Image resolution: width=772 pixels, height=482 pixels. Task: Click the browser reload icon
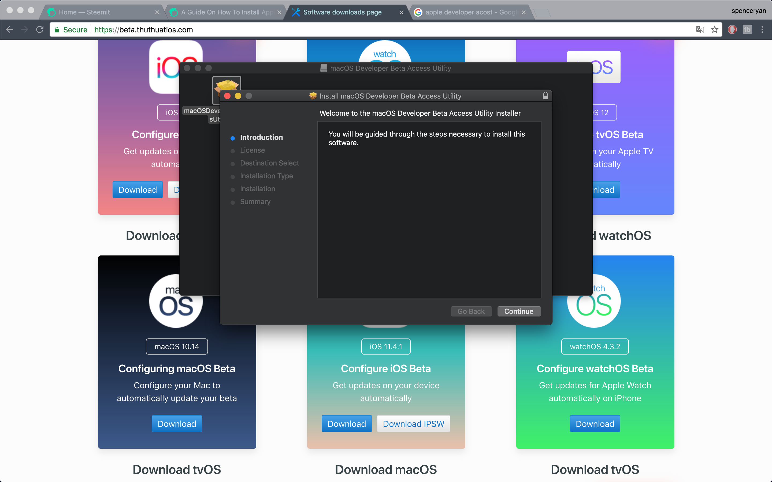pos(40,30)
